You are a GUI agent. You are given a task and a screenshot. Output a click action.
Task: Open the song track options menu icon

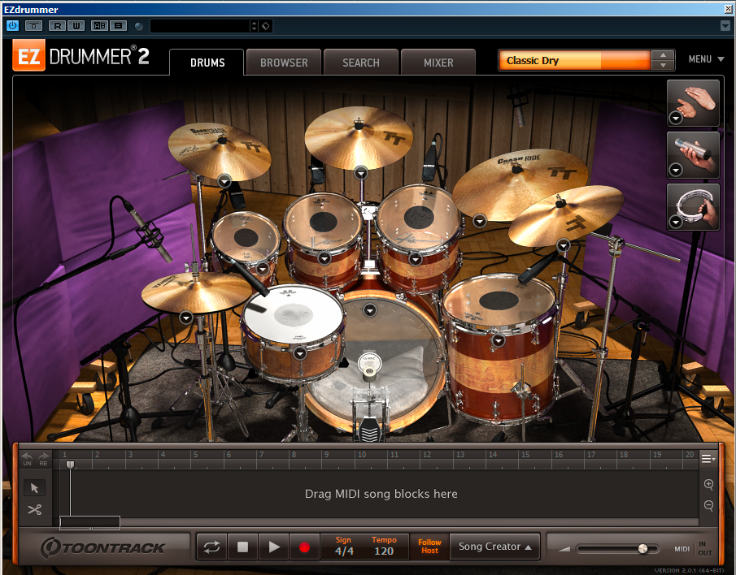coord(708,458)
